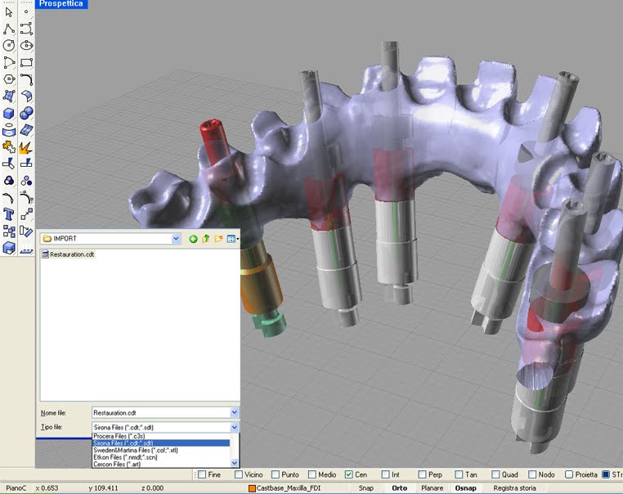Pick the Surface from corner points tool
This screenshot has width=623, height=494.
click(x=9, y=97)
